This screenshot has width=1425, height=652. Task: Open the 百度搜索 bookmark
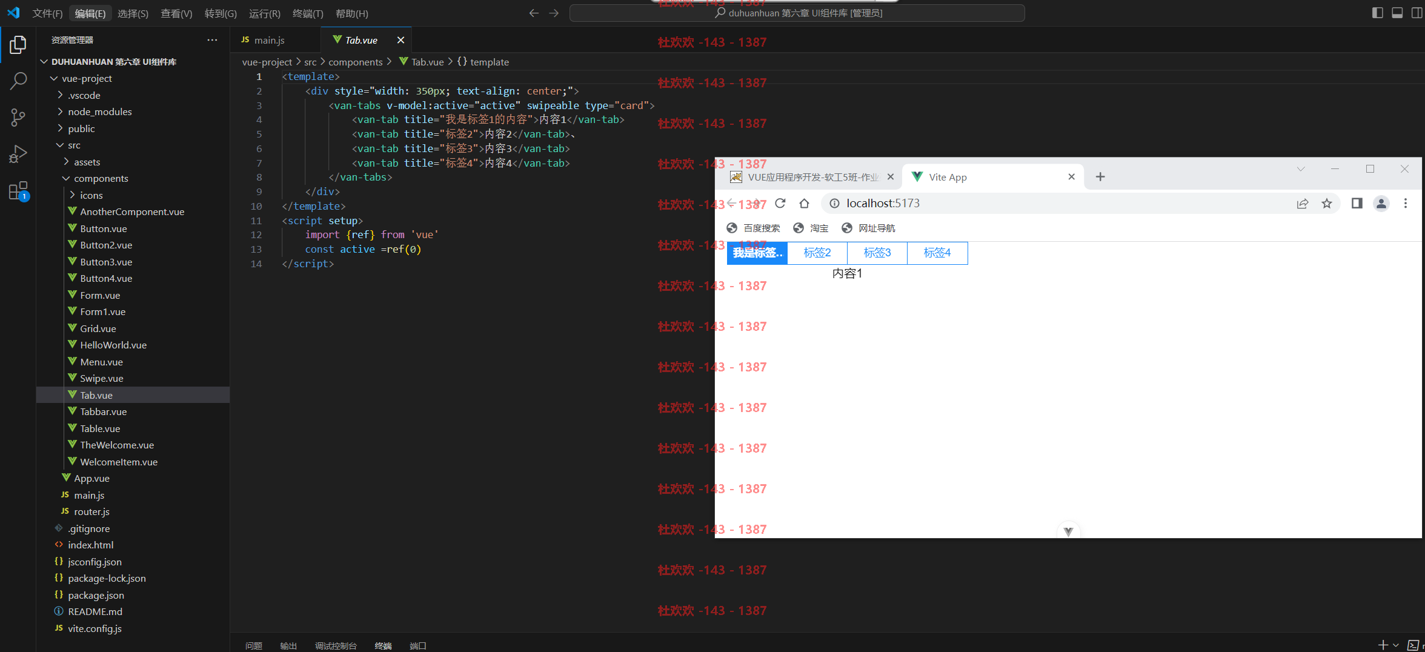click(x=753, y=228)
